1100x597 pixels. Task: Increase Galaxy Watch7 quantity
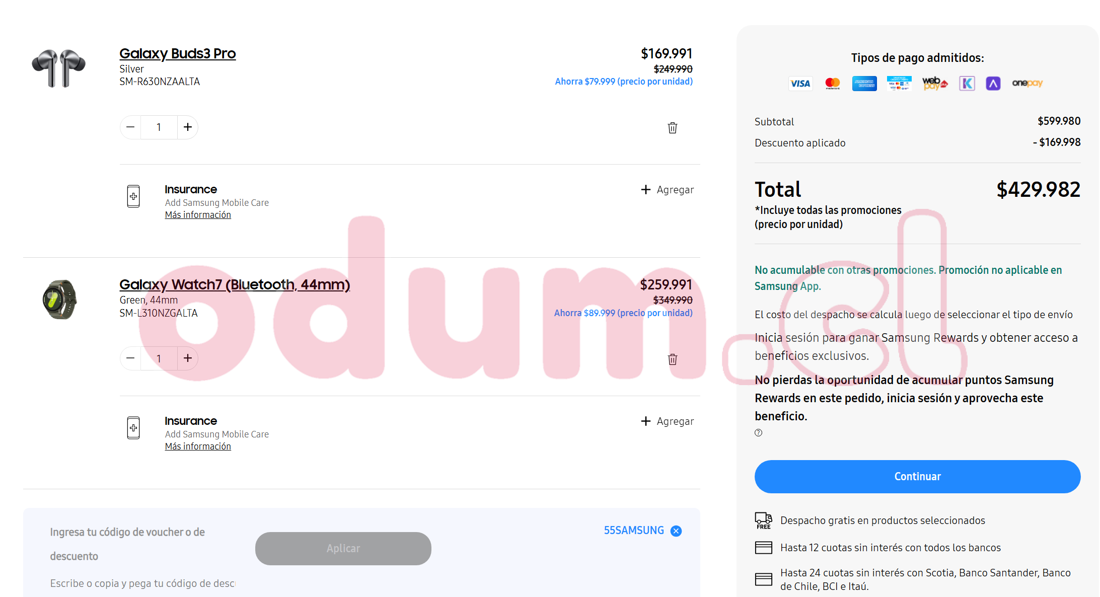[x=188, y=358]
